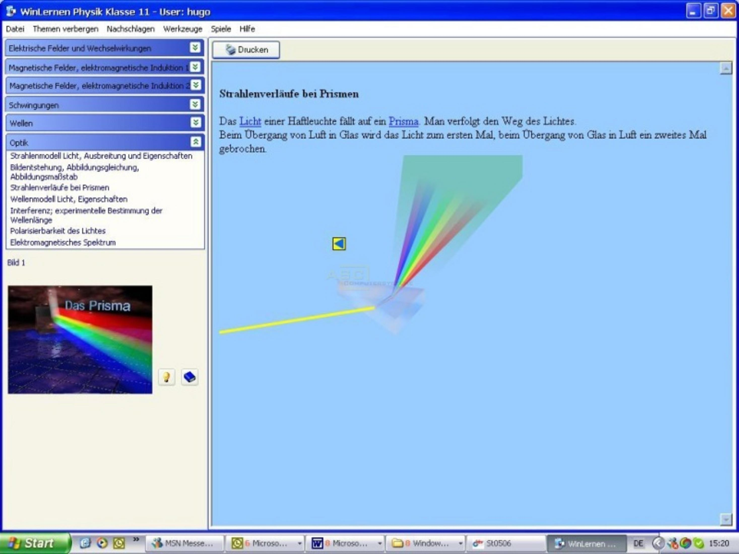The height and width of the screenshot is (554, 739).
Task: Open the Werkzeuge menu
Action: click(x=183, y=29)
